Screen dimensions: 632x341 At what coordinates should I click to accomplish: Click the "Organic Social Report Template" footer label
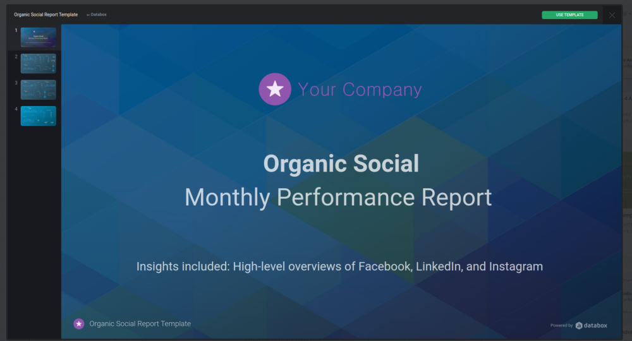coord(140,324)
